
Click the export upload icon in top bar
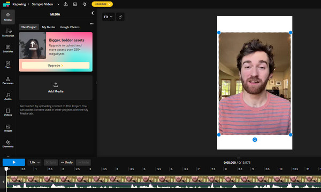[x=65, y=4]
